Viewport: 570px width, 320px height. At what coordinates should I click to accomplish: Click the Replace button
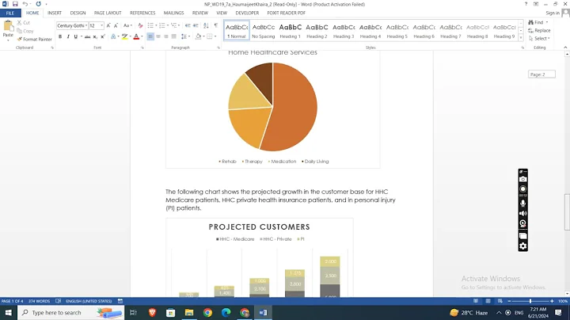click(x=539, y=31)
